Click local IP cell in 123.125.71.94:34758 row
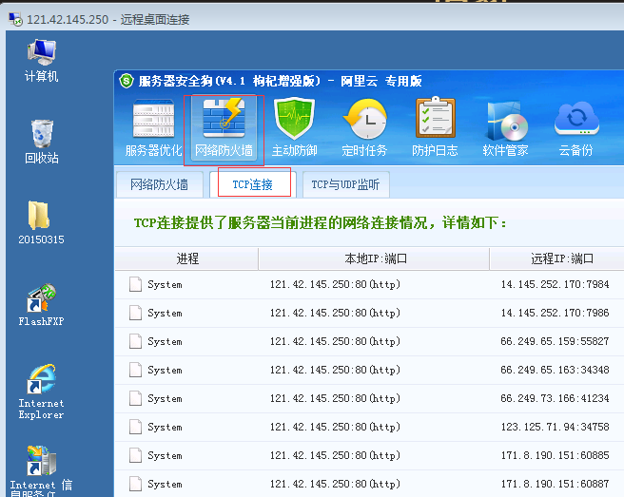 pyautogui.click(x=335, y=427)
